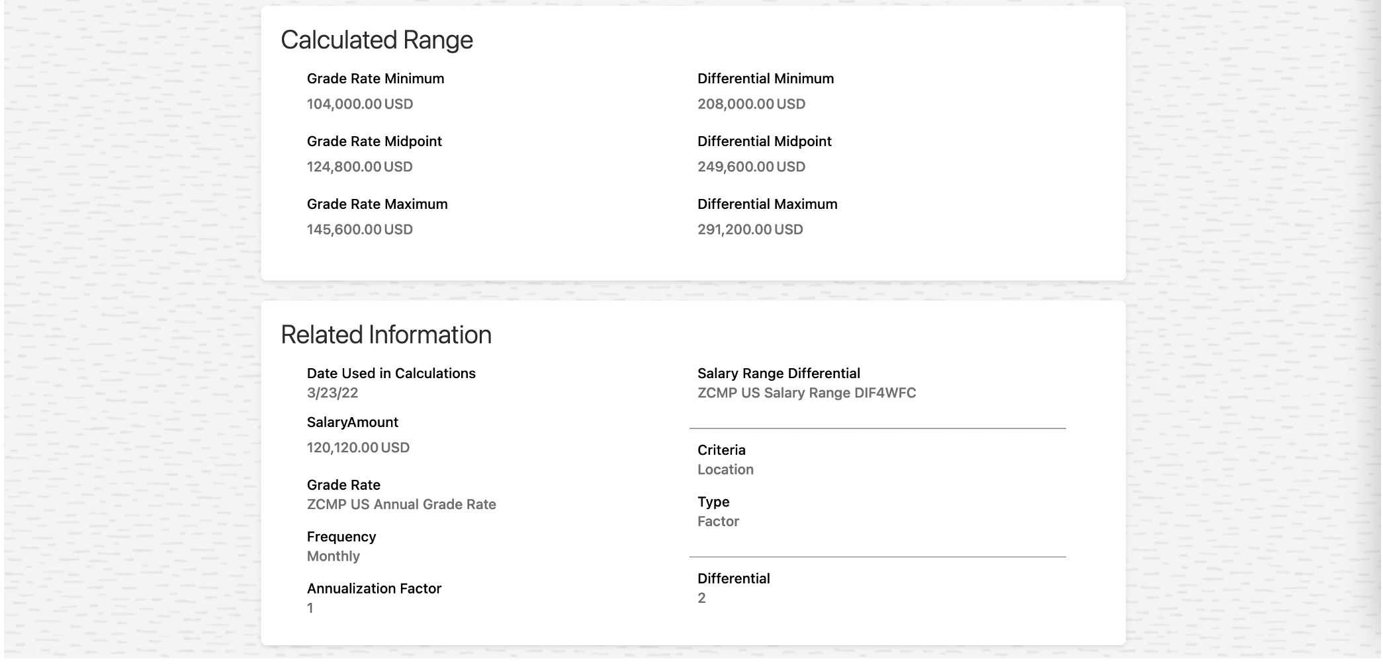
Task: Click the 208,000.00 USD differential value
Action: tap(751, 104)
